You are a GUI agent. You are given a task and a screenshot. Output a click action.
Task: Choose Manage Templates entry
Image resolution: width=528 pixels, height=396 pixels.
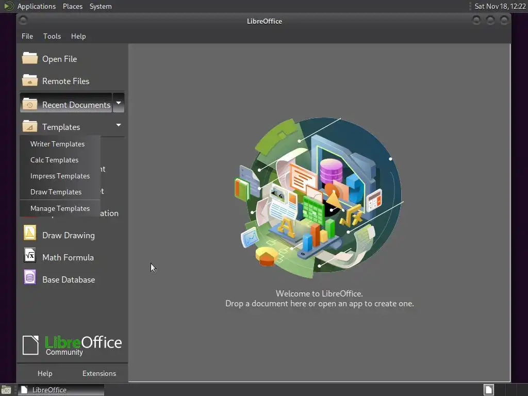(x=60, y=208)
